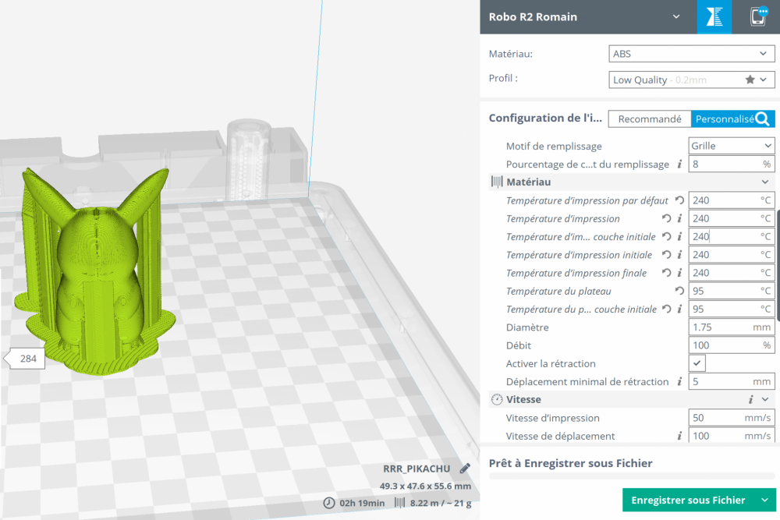Open the save options arrow beside Enregistrer
The width and height of the screenshot is (780, 520).
pos(764,500)
